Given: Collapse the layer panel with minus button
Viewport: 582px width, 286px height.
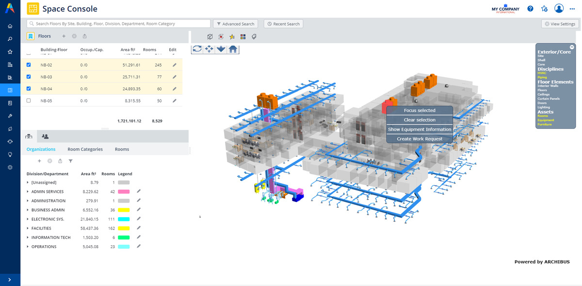Looking at the screenshot, I should click(x=572, y=47).
